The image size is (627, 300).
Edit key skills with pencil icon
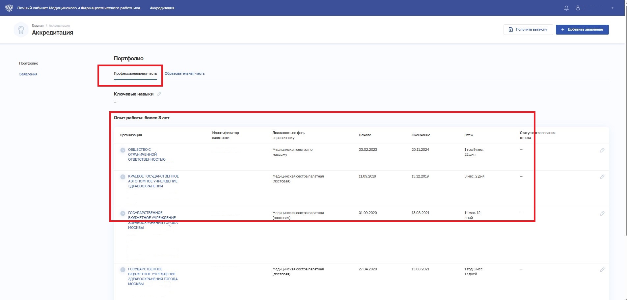[x=159, y=94]
